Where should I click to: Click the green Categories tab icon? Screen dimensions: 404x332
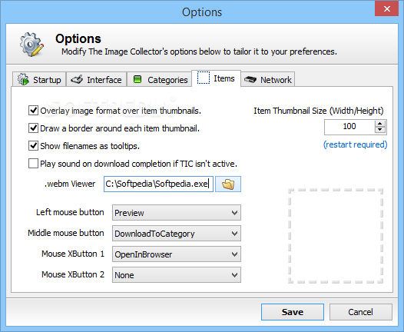[137, 79]
